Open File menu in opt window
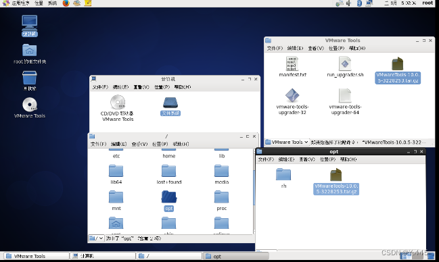Image resolution: width=439 pixels, height=262 pixels. tap(266, 159)
